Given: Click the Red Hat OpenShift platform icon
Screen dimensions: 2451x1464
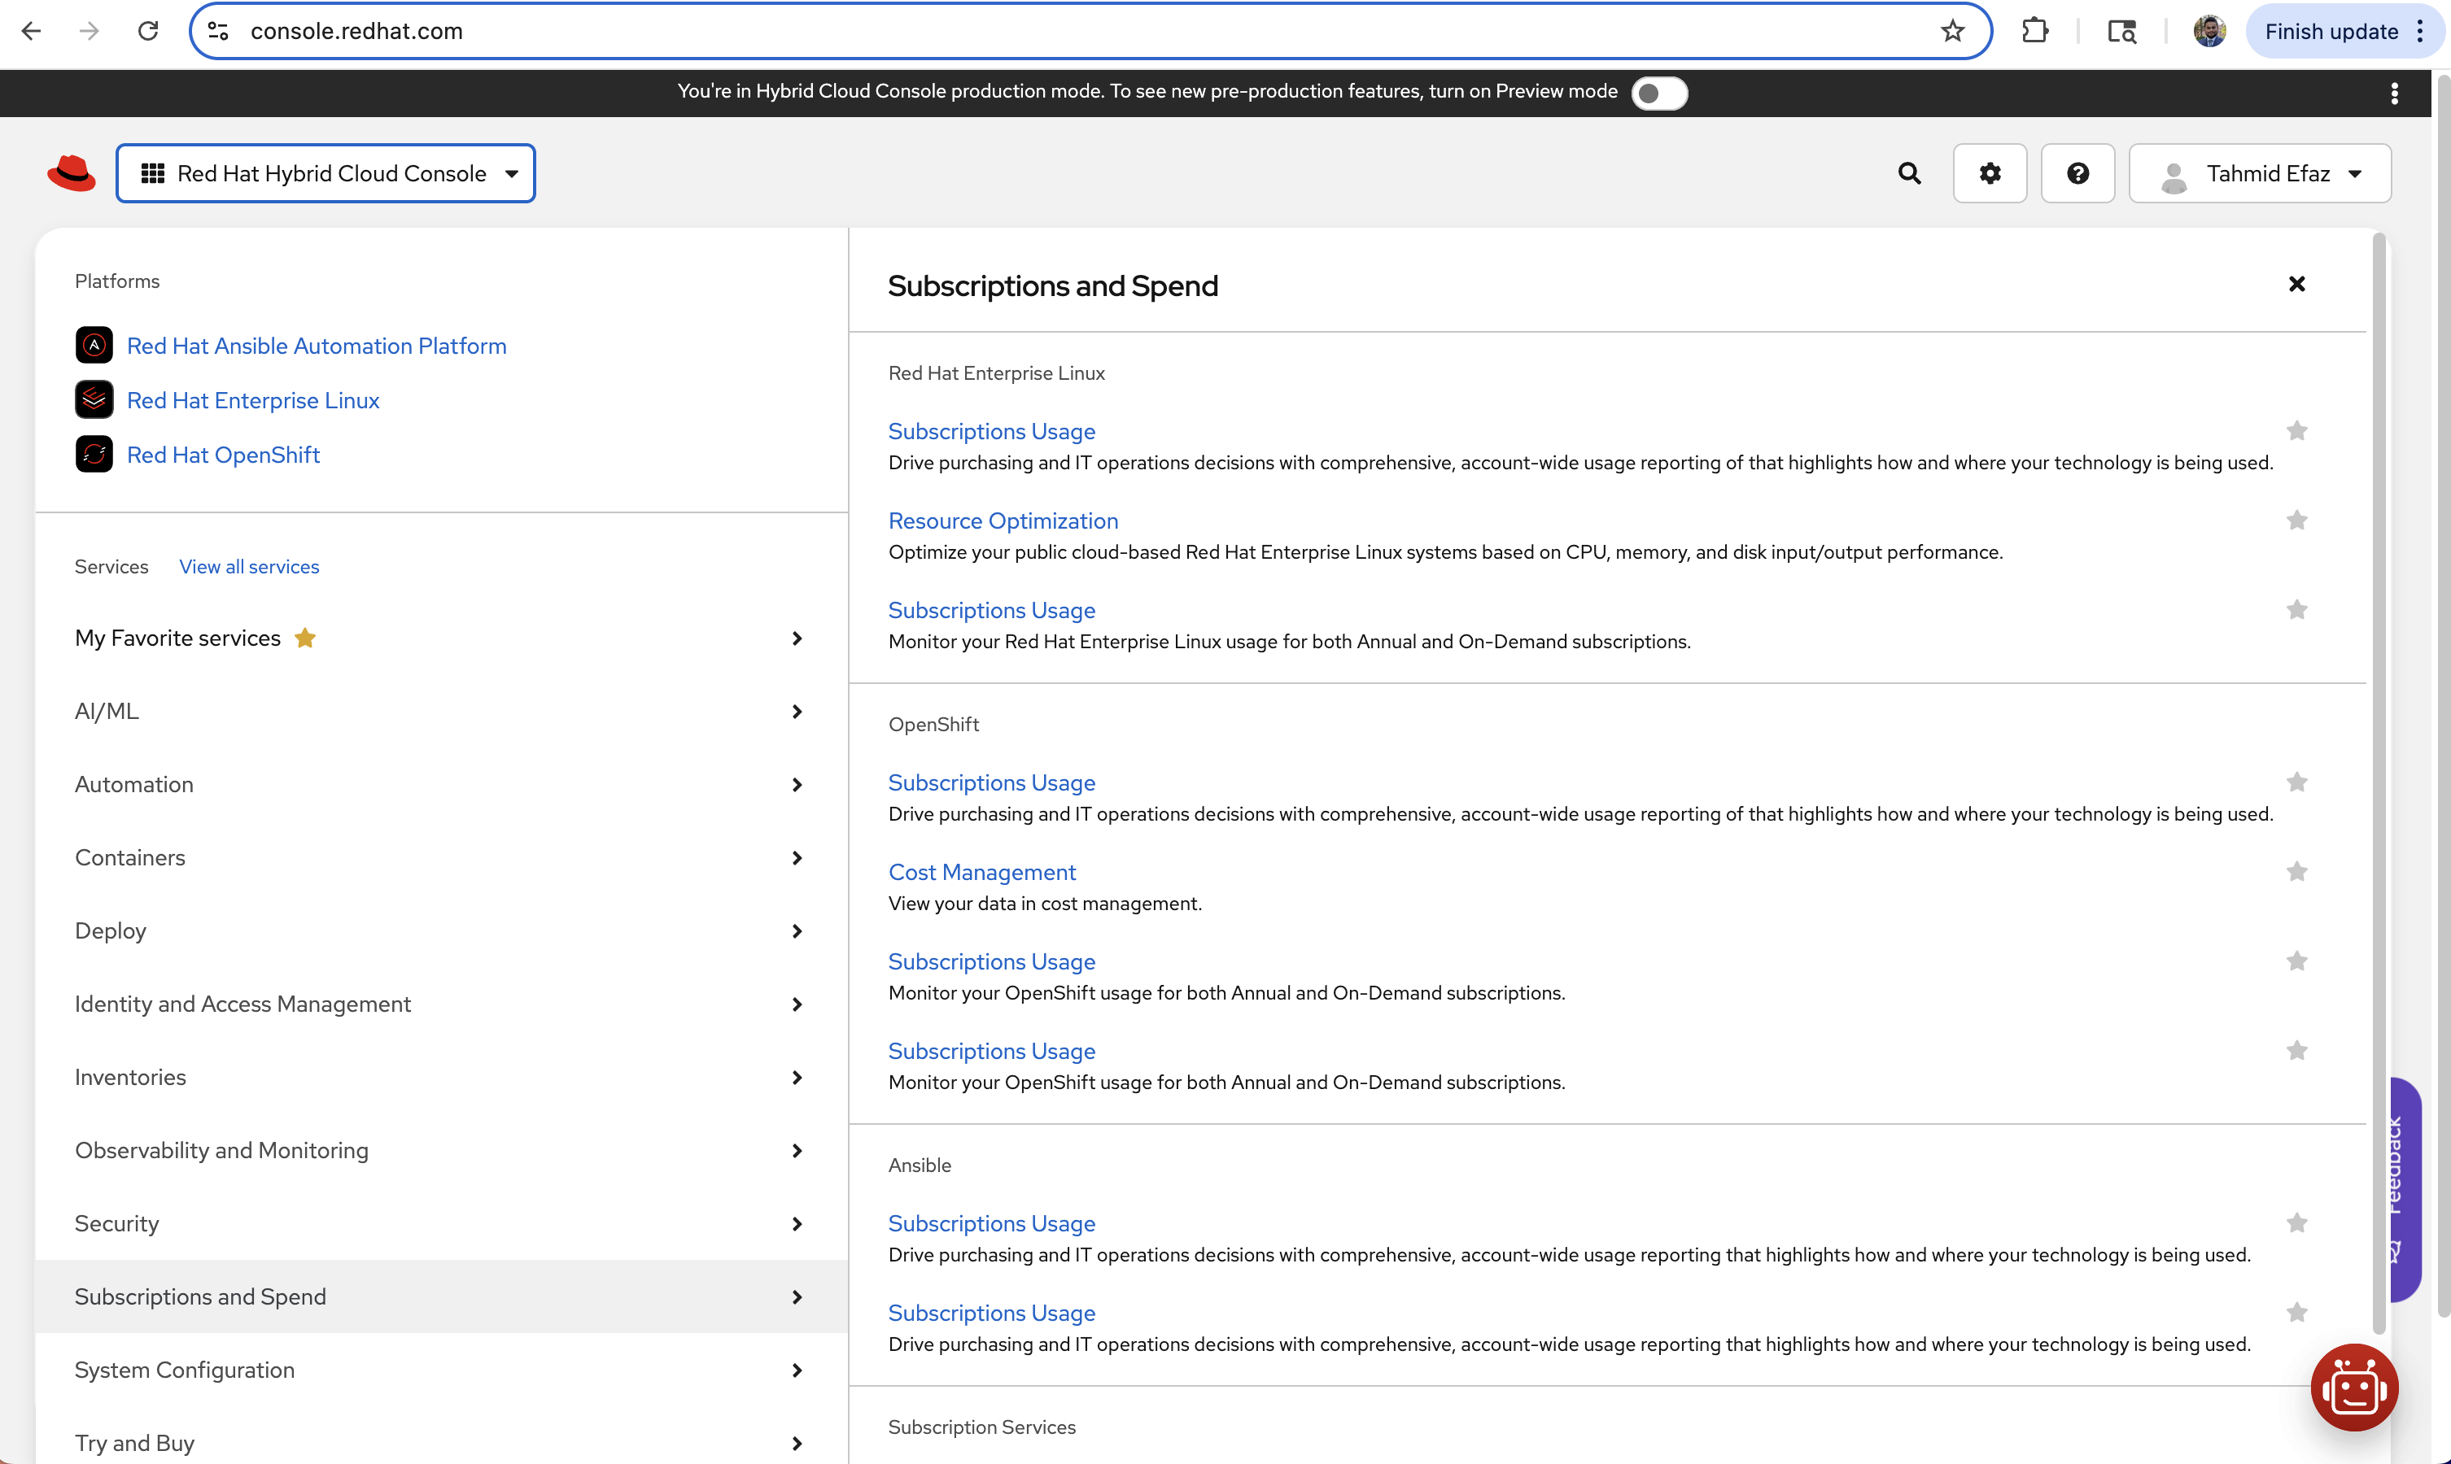Looking at the screenshot, I should (x=94, y=455).
